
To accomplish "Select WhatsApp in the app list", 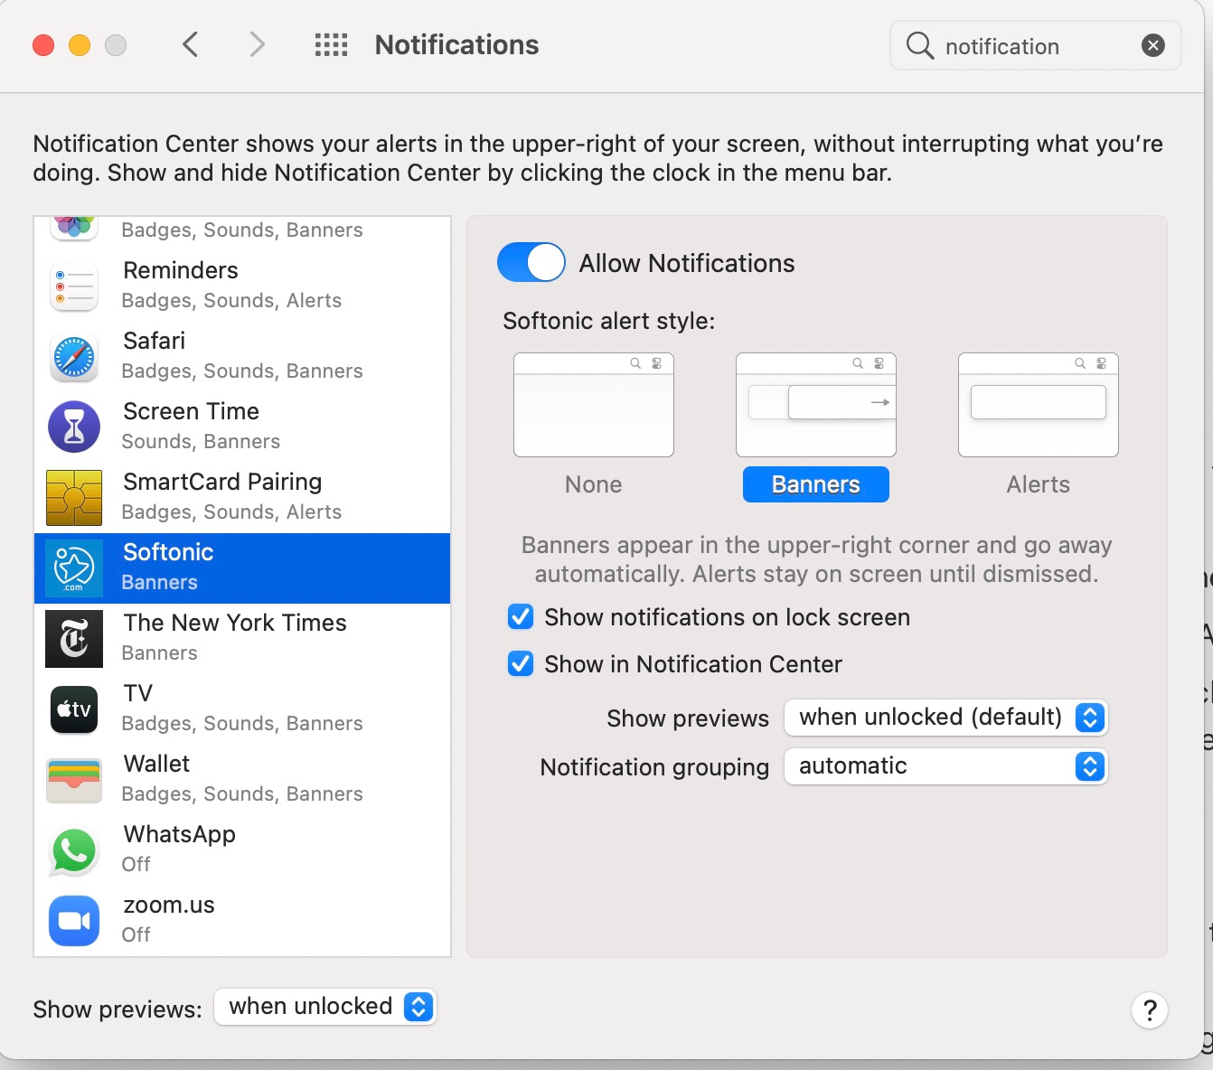I will click(242, 849).
